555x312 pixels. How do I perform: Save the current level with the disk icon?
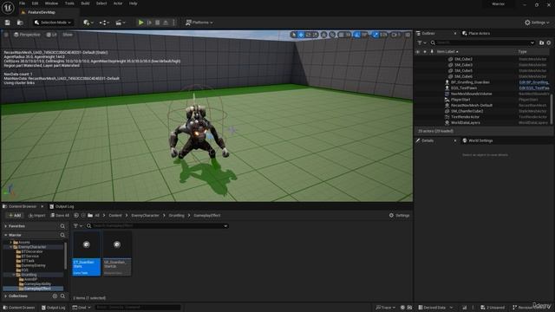(x=8, y=23)
